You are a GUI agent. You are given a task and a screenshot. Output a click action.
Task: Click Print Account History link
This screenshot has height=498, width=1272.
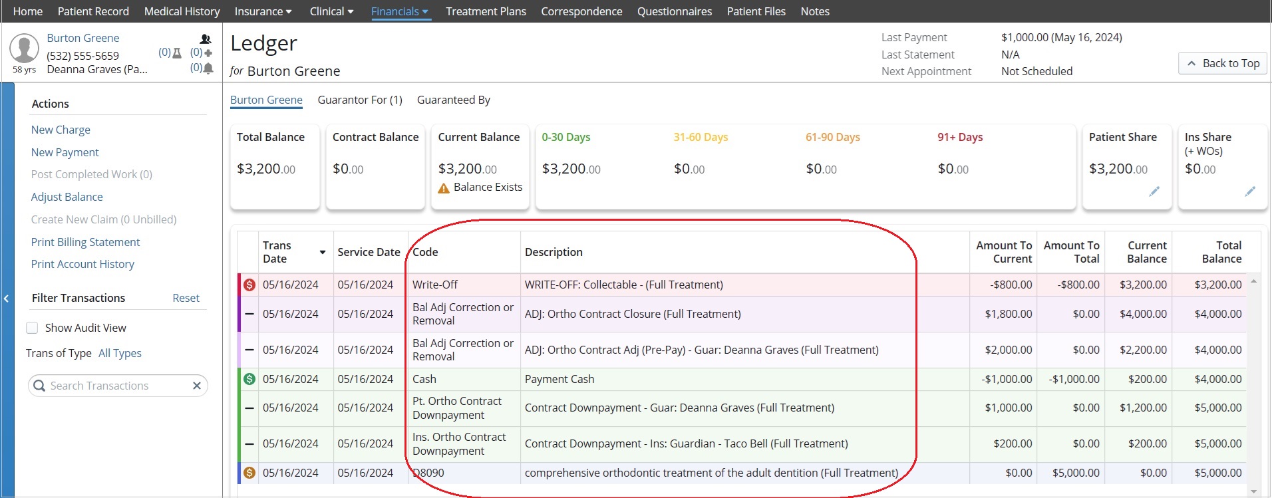coord(82,264)
